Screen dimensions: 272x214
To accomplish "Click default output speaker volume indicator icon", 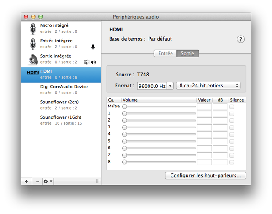I will 93,62.
